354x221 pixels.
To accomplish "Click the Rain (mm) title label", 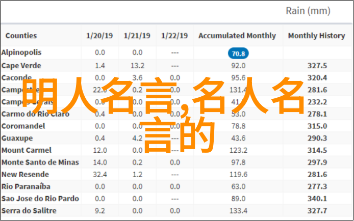I will 308,11.
